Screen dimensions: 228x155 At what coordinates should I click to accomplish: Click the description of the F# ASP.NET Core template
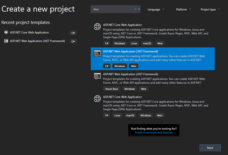(x=156, y=105)
